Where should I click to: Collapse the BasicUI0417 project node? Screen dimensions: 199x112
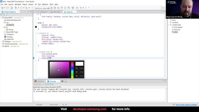(1, 18)
